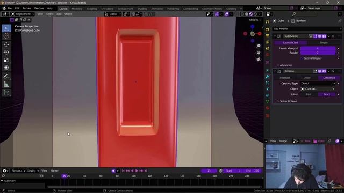Click the Levels Viewport value field
The height and width of the screenshot is (193, 344).
coord(318,48)
